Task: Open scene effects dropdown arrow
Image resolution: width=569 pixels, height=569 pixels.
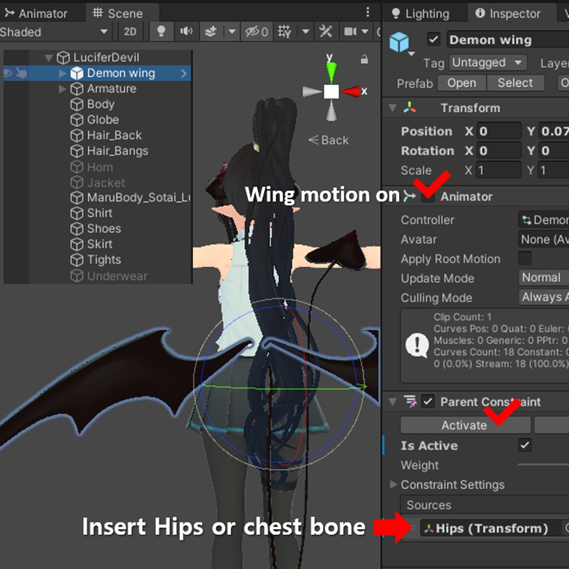Action: pos(232,32)
